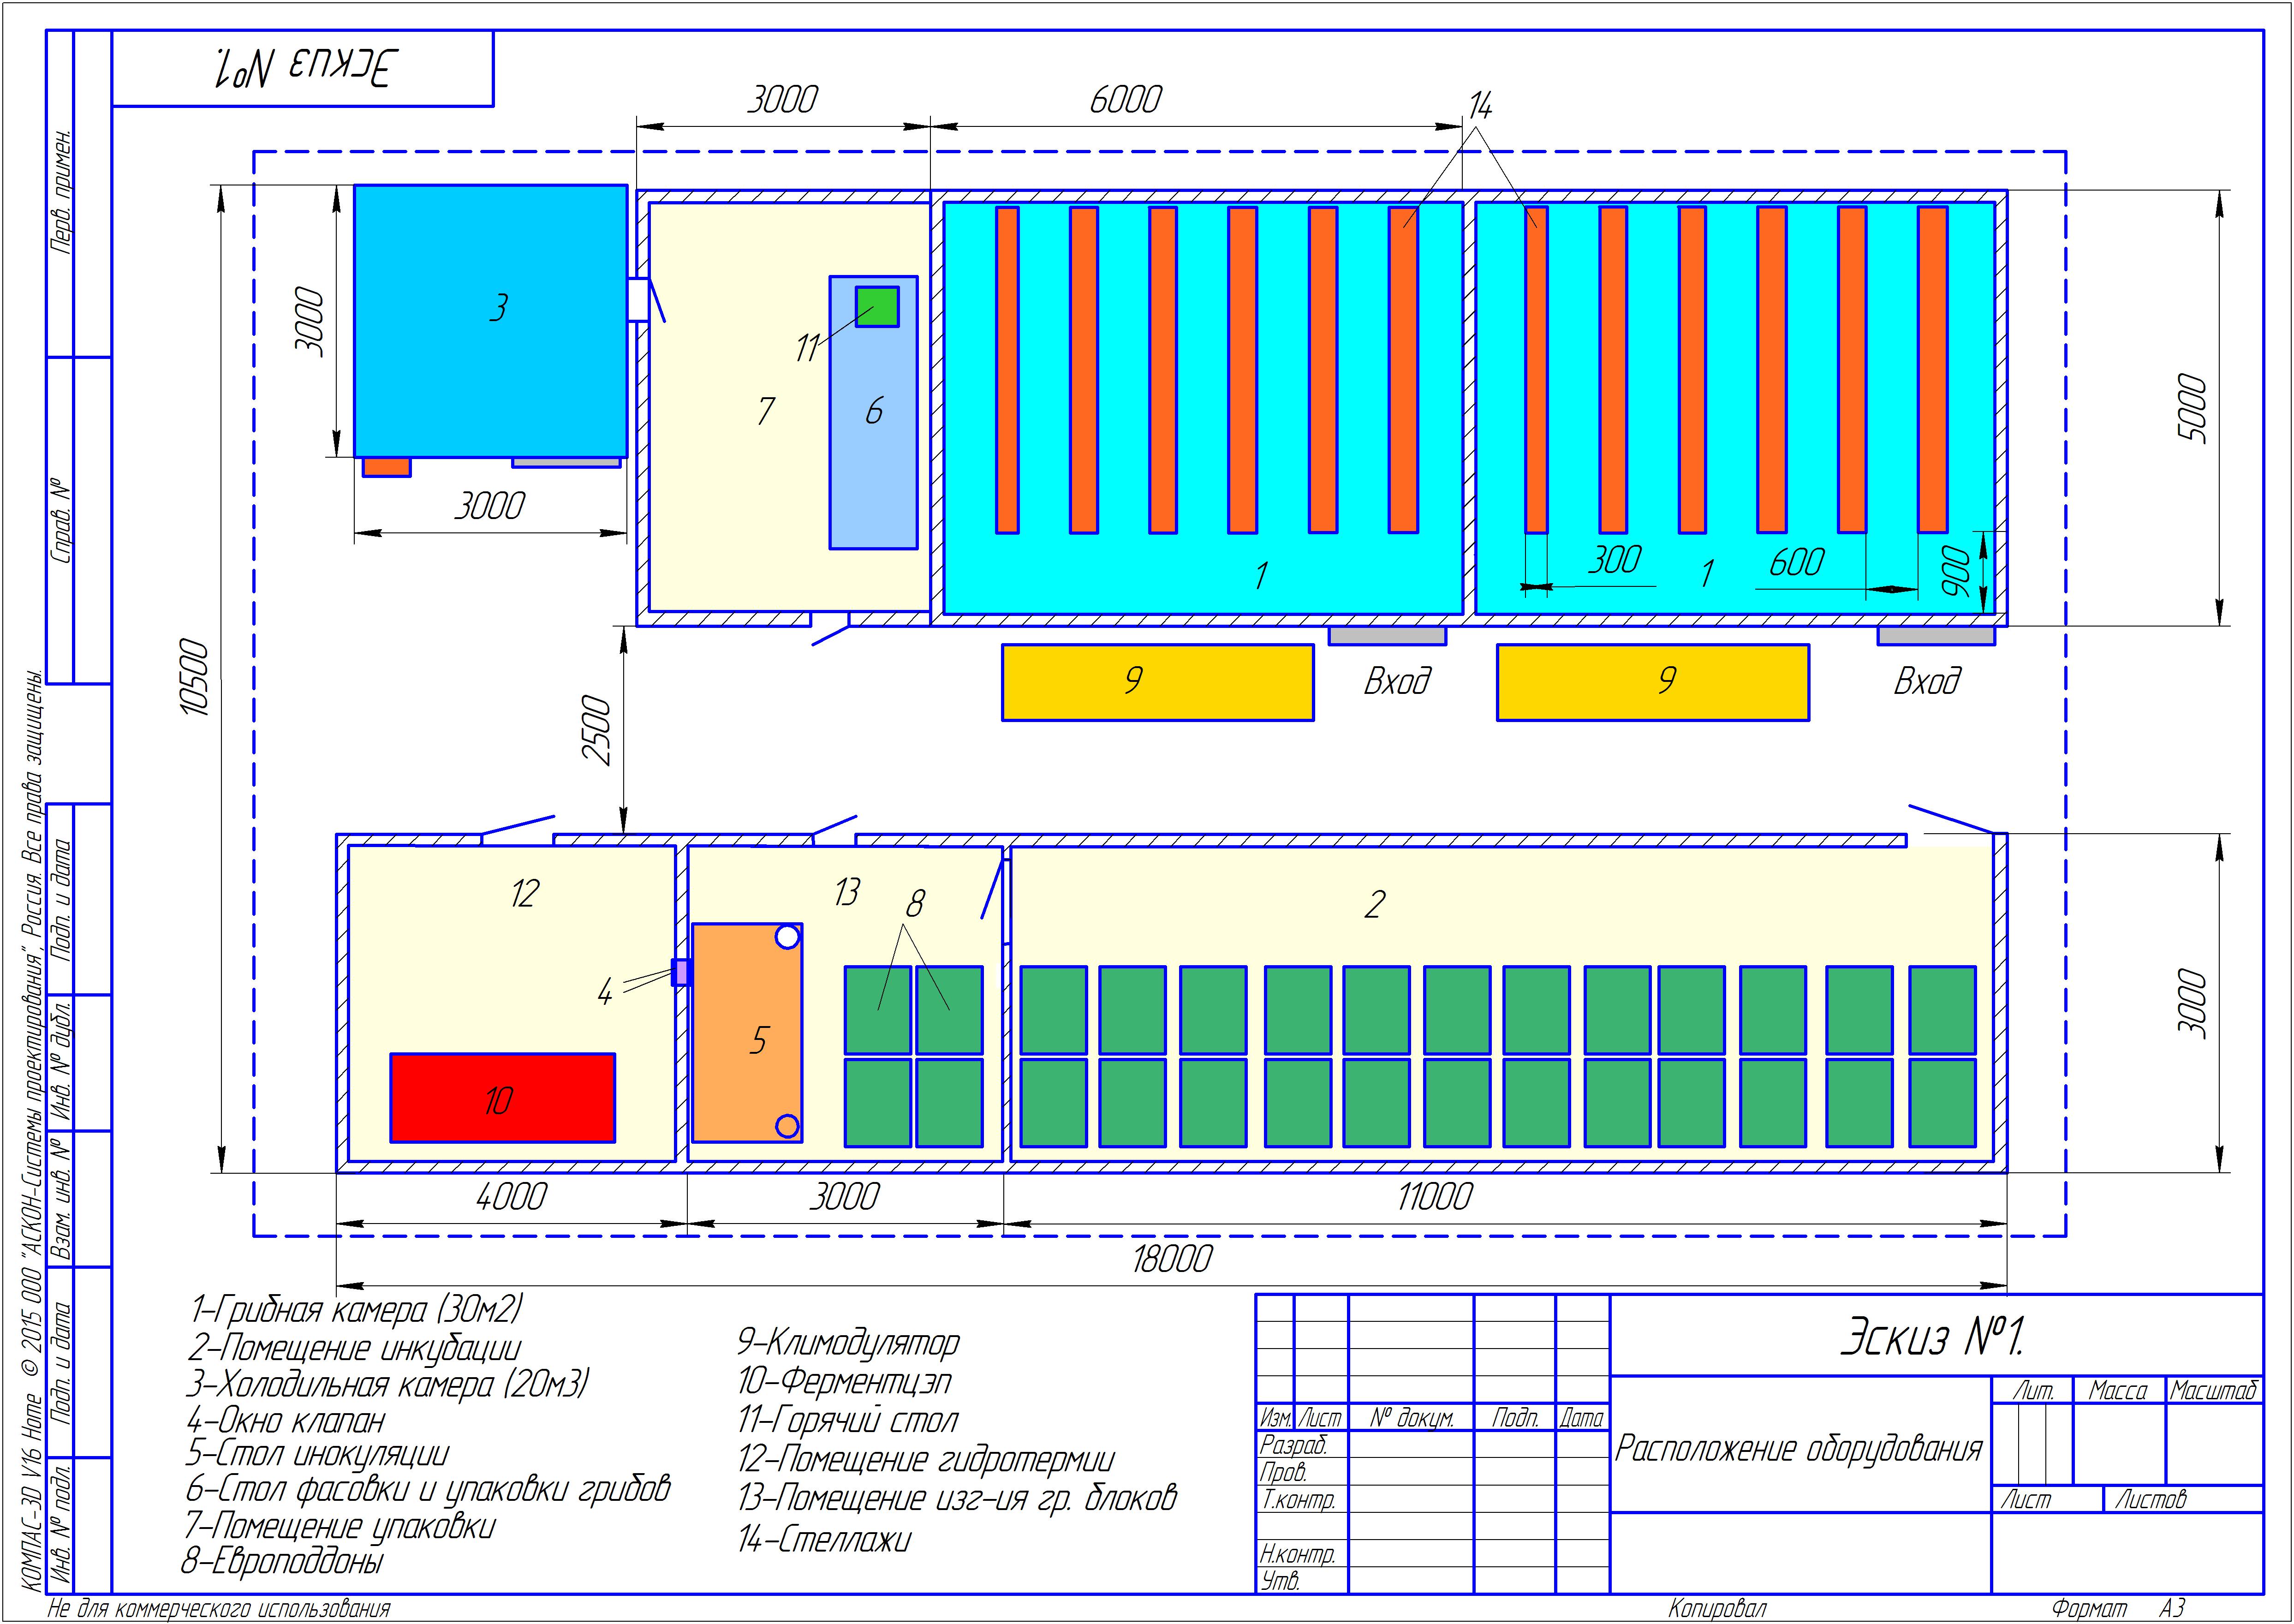The image size is (2294, 1624).
Task: Click the 'Дата' column header
Action: (x=1581, y=1417)
